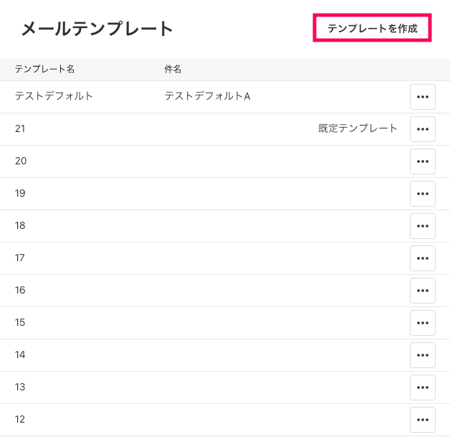Viewport: 450px width, 437px height.
Task: Open the three-dot menu for template 16
Action: coord(422,291)
